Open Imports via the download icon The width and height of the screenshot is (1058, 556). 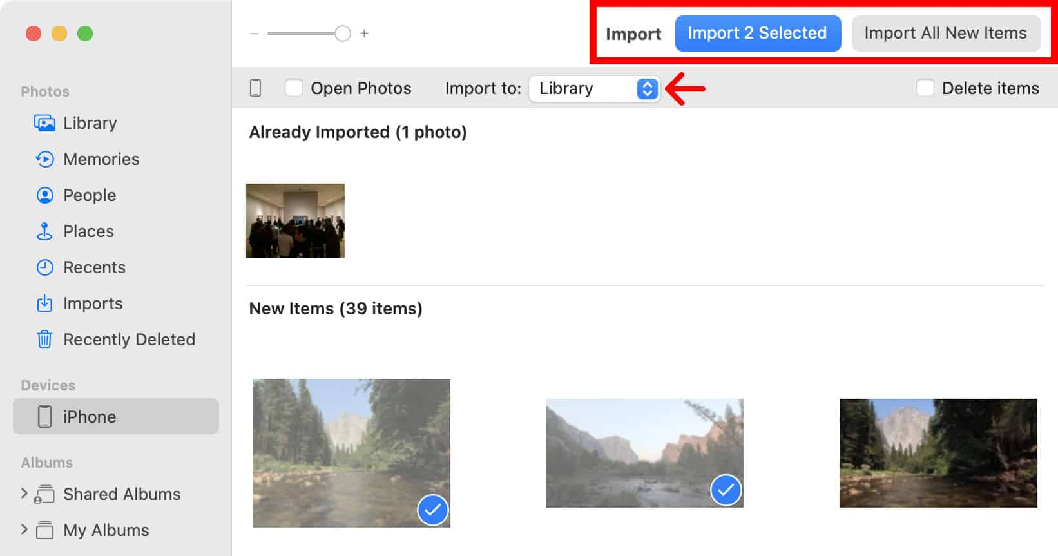44,303
